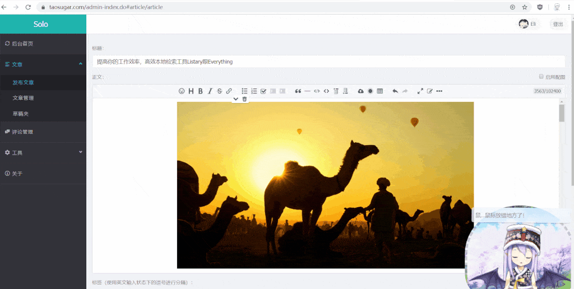Insert a task list checkbox item

[x=263, y=91]
